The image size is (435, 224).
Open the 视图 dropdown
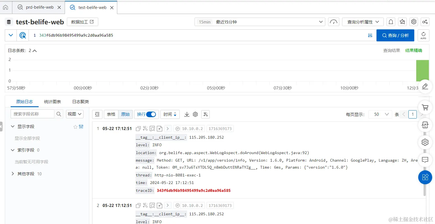(x=74, y=114)
